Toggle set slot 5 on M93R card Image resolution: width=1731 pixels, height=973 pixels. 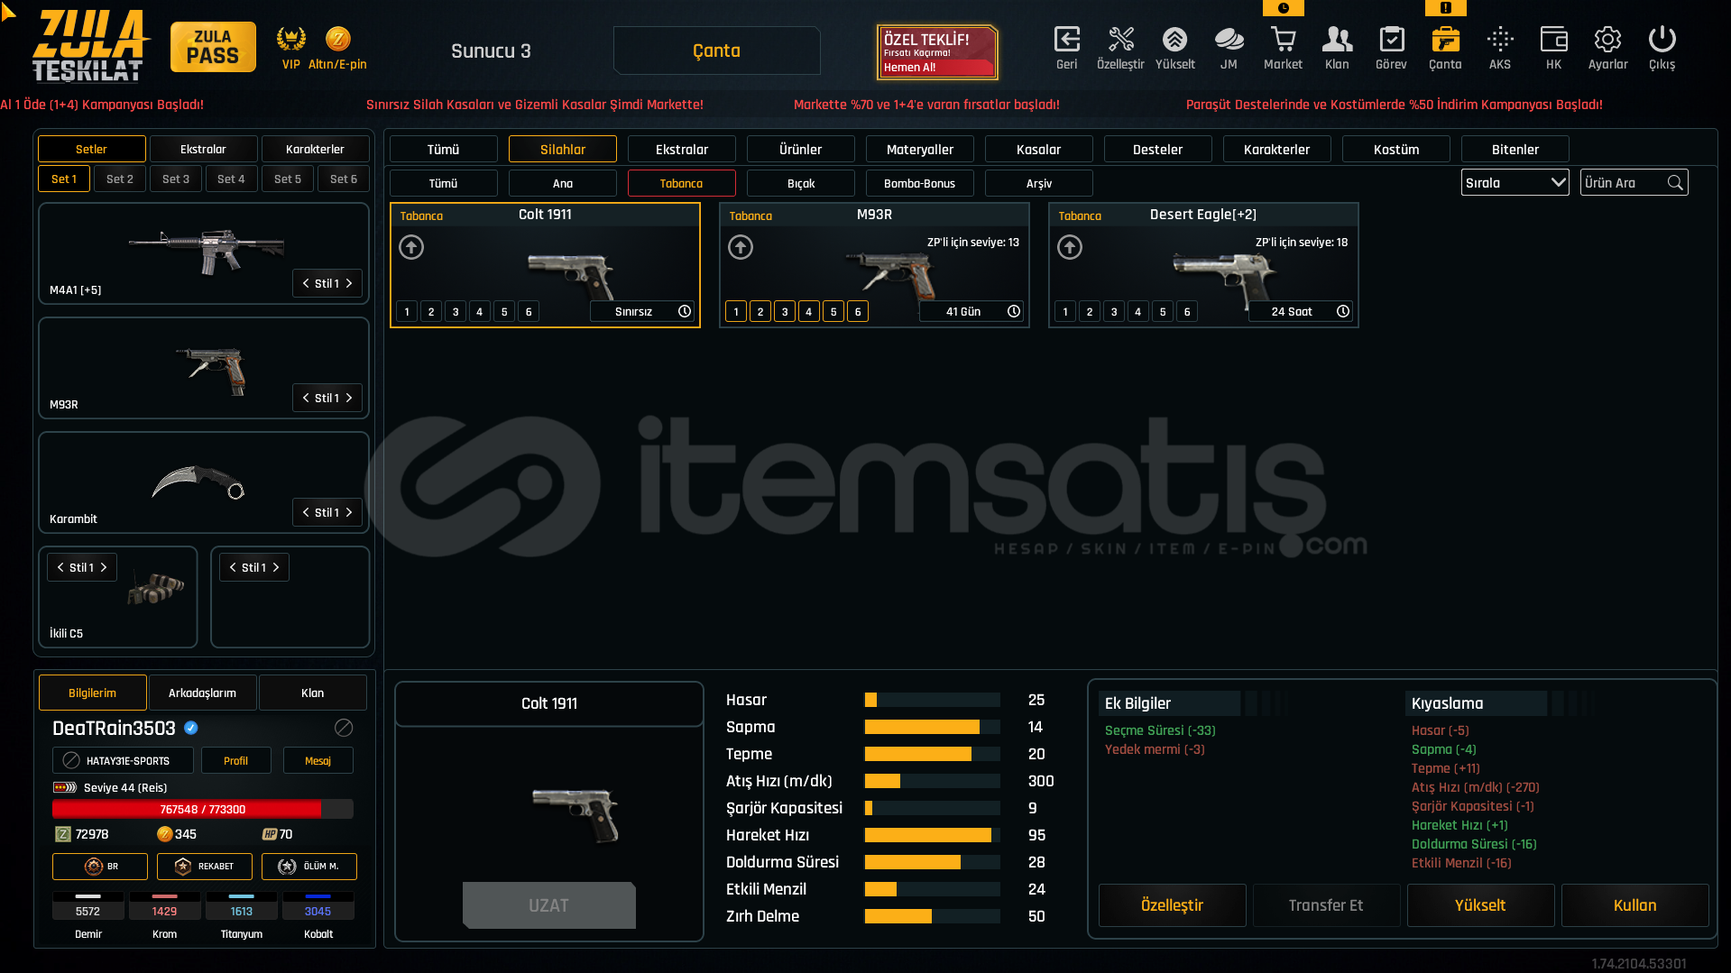(833, 312)
